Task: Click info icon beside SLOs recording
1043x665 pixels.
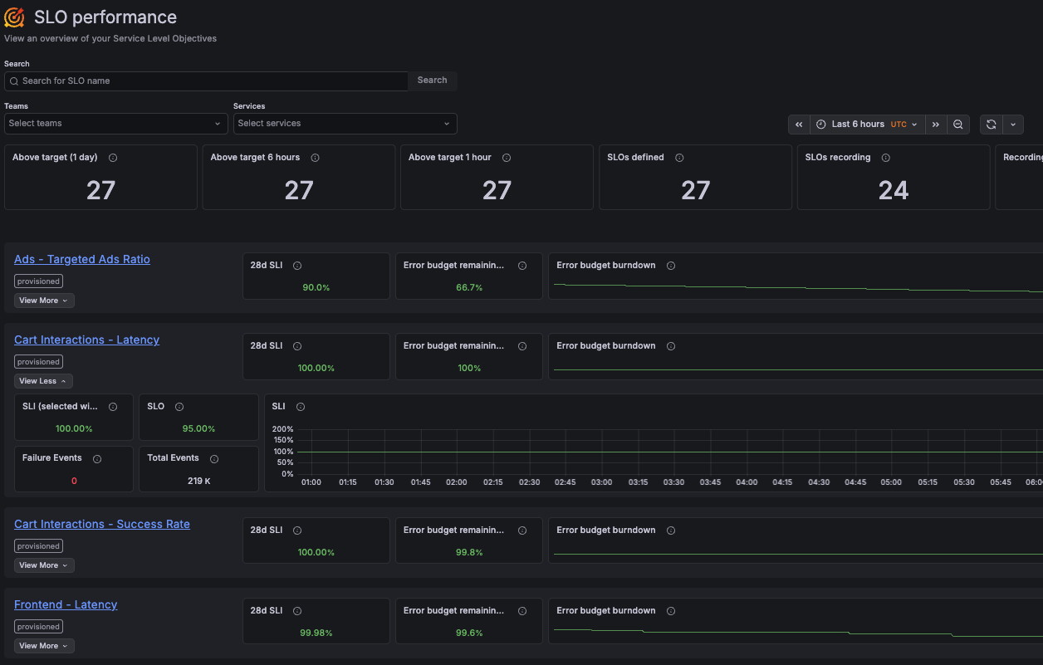Action: [x=886, y=158]
